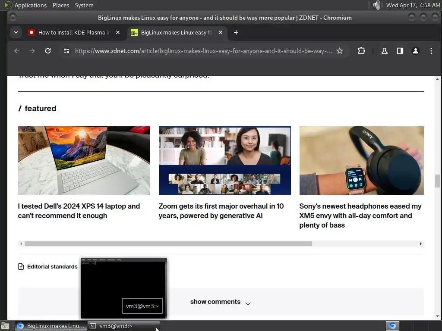442x331 pixels.
Task: Open 'Zoom gets its first major overhaul' article
Action: (221, 211)
